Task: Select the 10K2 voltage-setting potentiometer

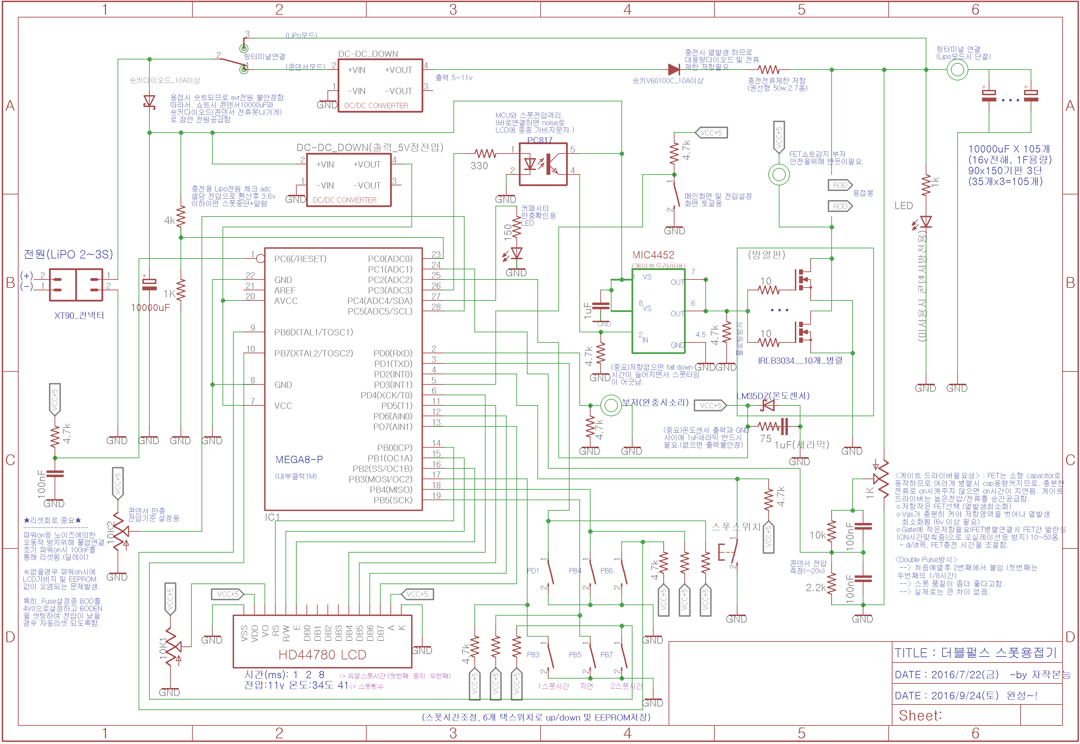Action: coord(120,531)
